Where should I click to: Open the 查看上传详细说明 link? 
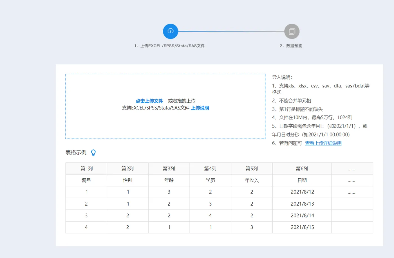(x=323, y=143)
